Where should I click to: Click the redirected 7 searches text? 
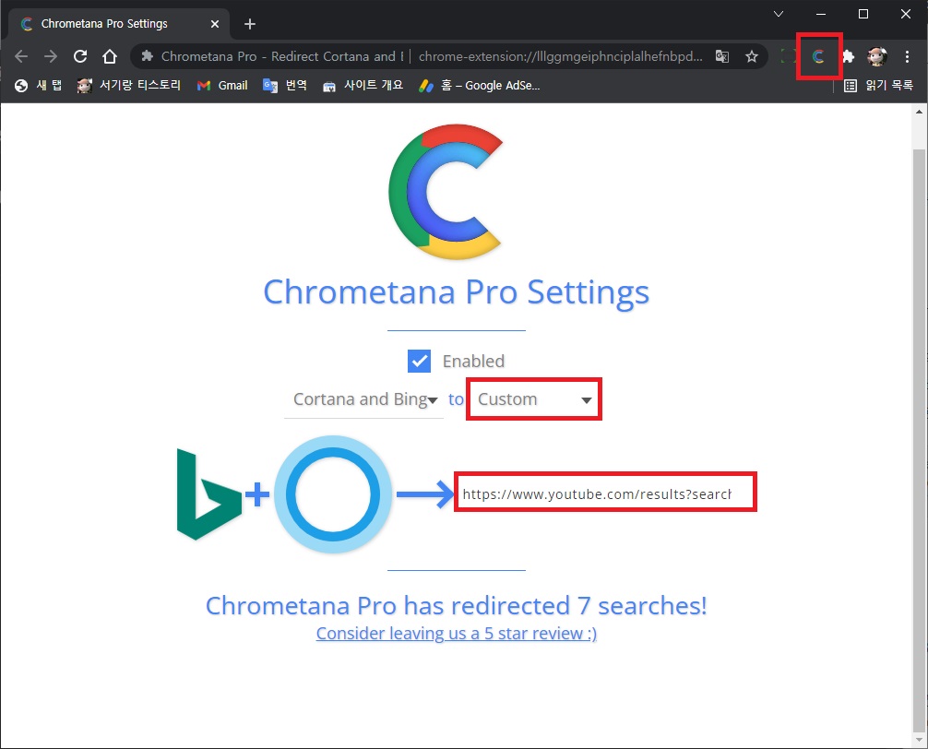pos(457,605)
